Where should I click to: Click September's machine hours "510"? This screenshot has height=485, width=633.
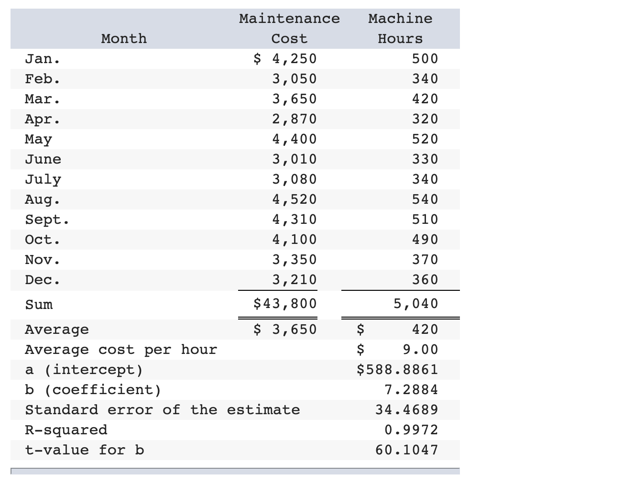[425, 220]
